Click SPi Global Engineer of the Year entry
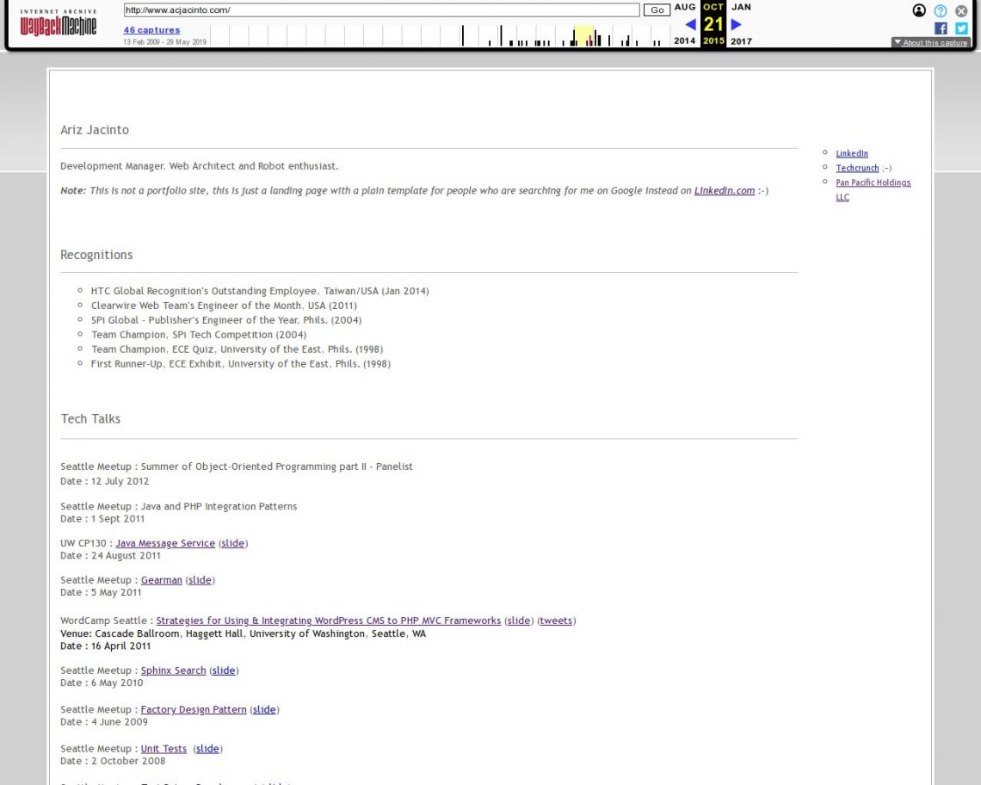Image resolution: width=981 pixels, height=785 pixels. pos(225,320)
